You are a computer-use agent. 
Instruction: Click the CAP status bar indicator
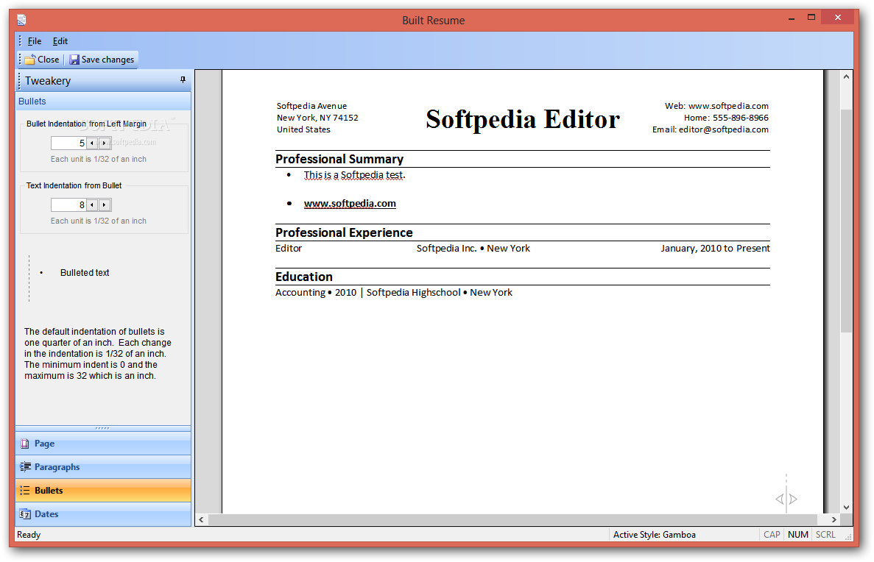(x=772, y=535)
